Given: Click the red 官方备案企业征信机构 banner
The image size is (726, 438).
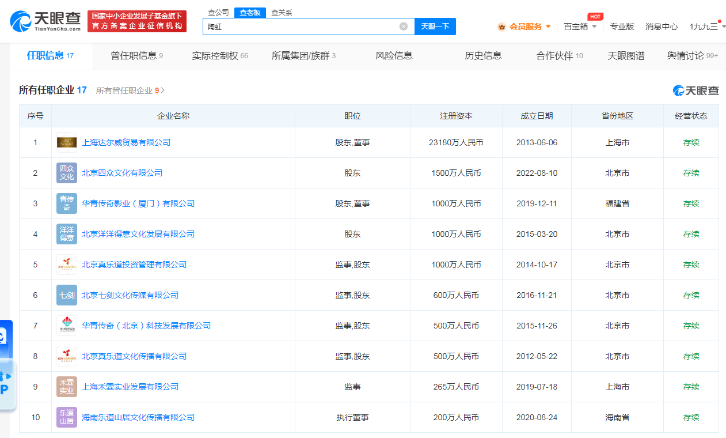Looking at the screenshot, I should tap(137, 21).
